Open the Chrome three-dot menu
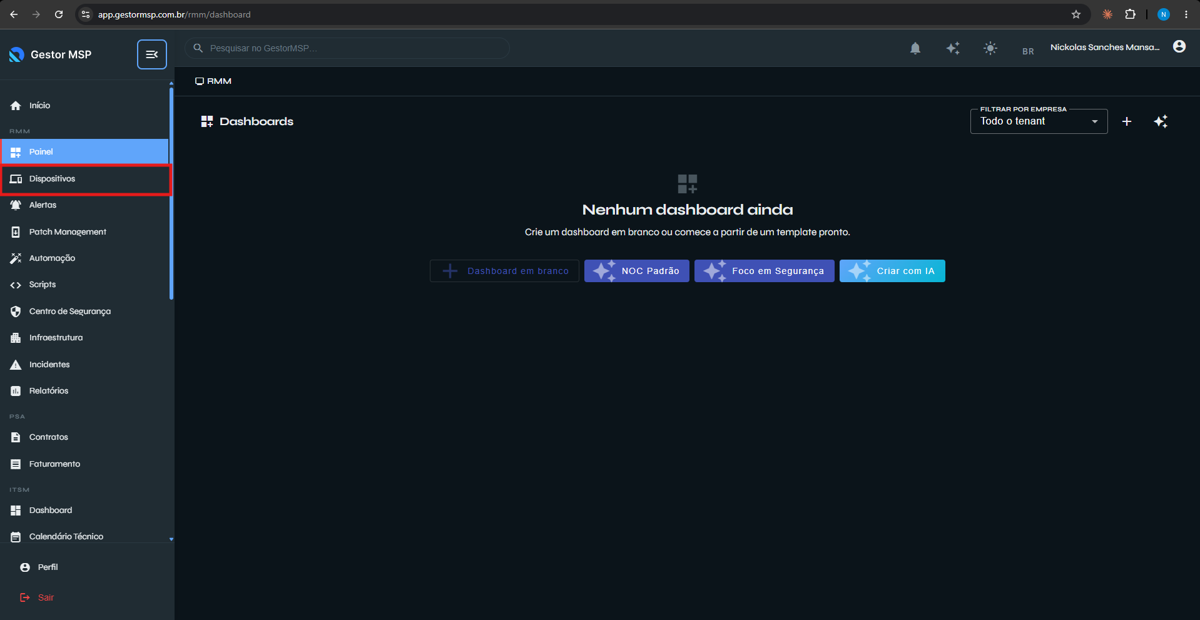 pos(1186,14)
